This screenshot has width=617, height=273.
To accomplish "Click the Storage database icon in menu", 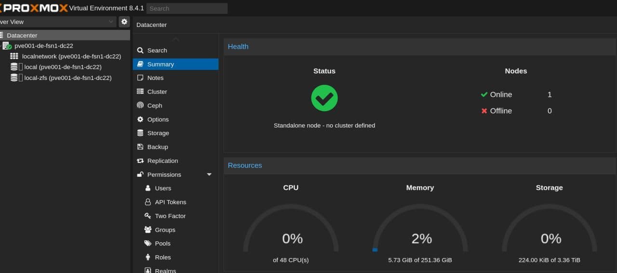I will click(140, 133).
